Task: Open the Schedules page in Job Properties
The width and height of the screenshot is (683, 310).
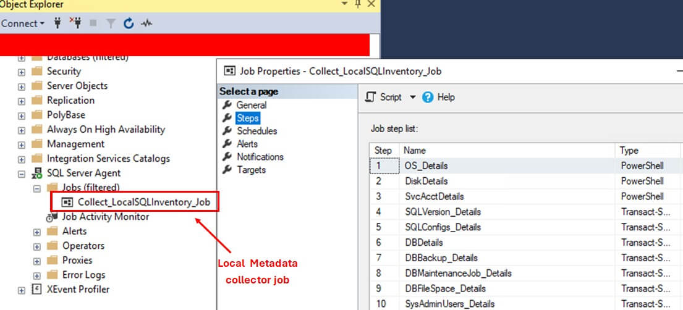Action: point(257,131)
